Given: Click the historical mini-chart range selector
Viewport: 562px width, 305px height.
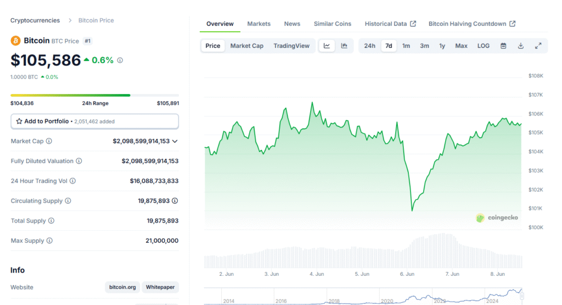Looking at the screenshot, I should tap(363, 296).
